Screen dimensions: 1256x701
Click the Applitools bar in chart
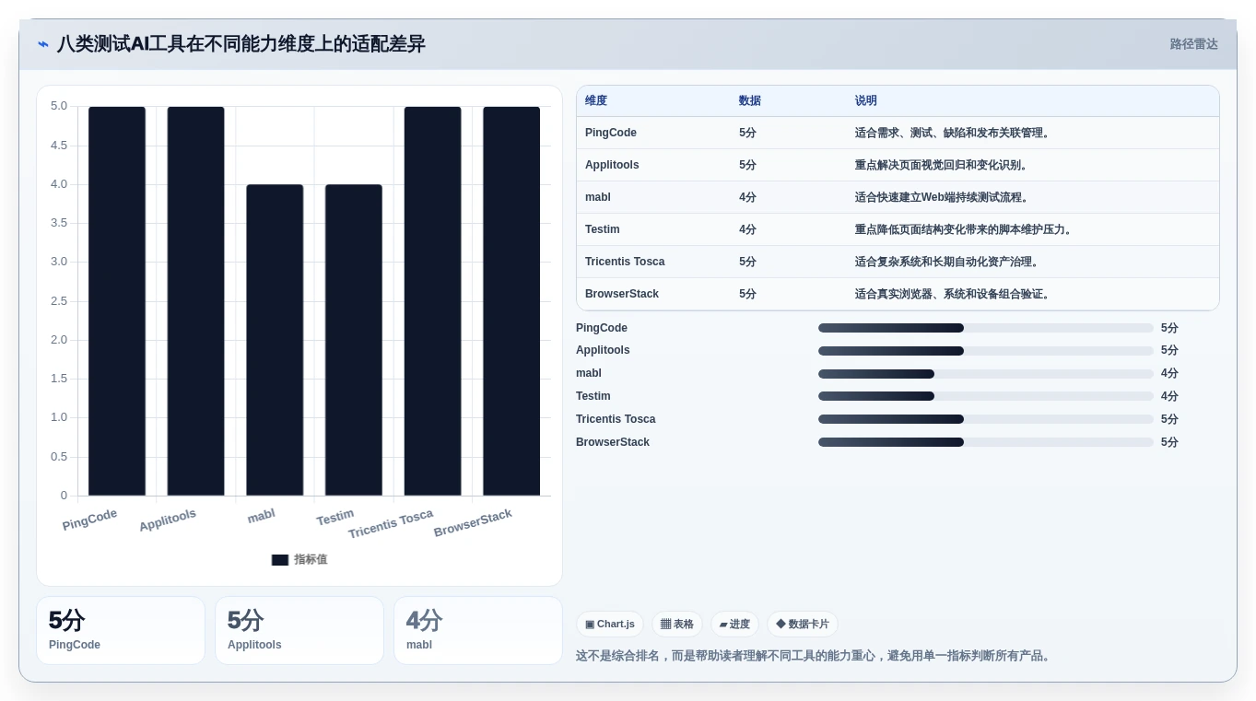[x=195, y=301]
